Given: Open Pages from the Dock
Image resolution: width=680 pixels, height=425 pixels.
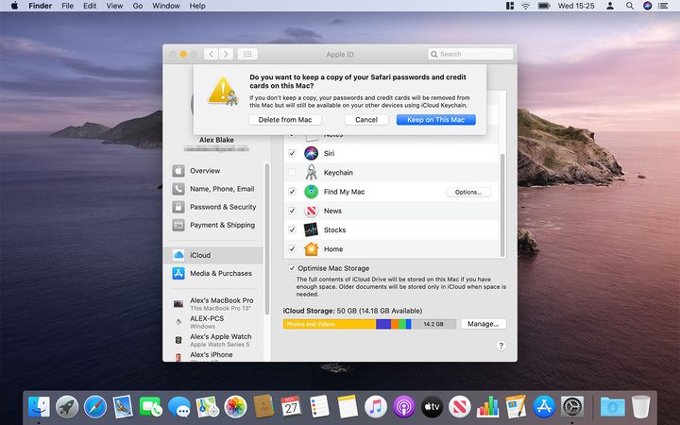Looking at the screenshot, I should pyautogui.click(x=516, y=407).
